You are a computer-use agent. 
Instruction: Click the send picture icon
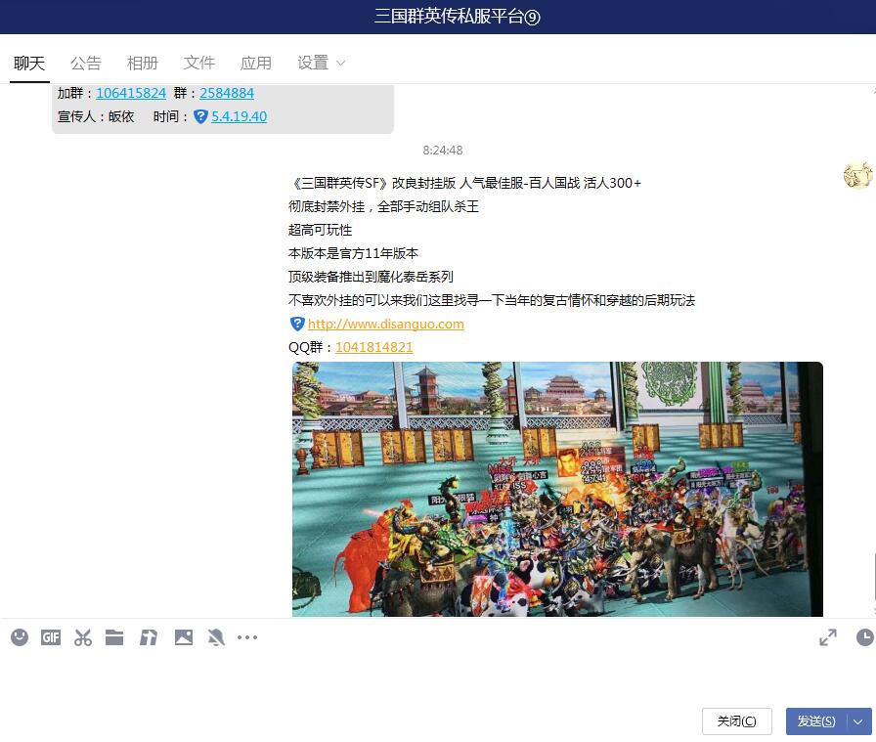tap(184, 637)
